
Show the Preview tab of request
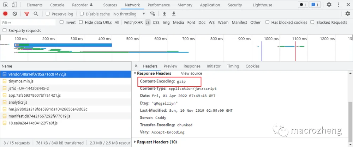170,66
